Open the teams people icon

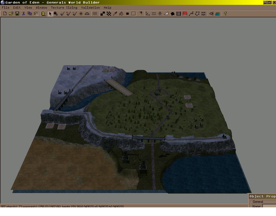218,13
